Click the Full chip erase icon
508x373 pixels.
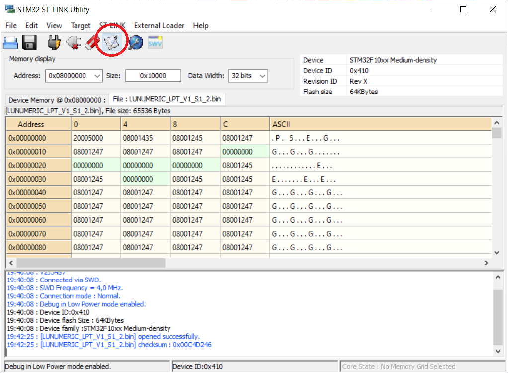(x=92, y=43)
